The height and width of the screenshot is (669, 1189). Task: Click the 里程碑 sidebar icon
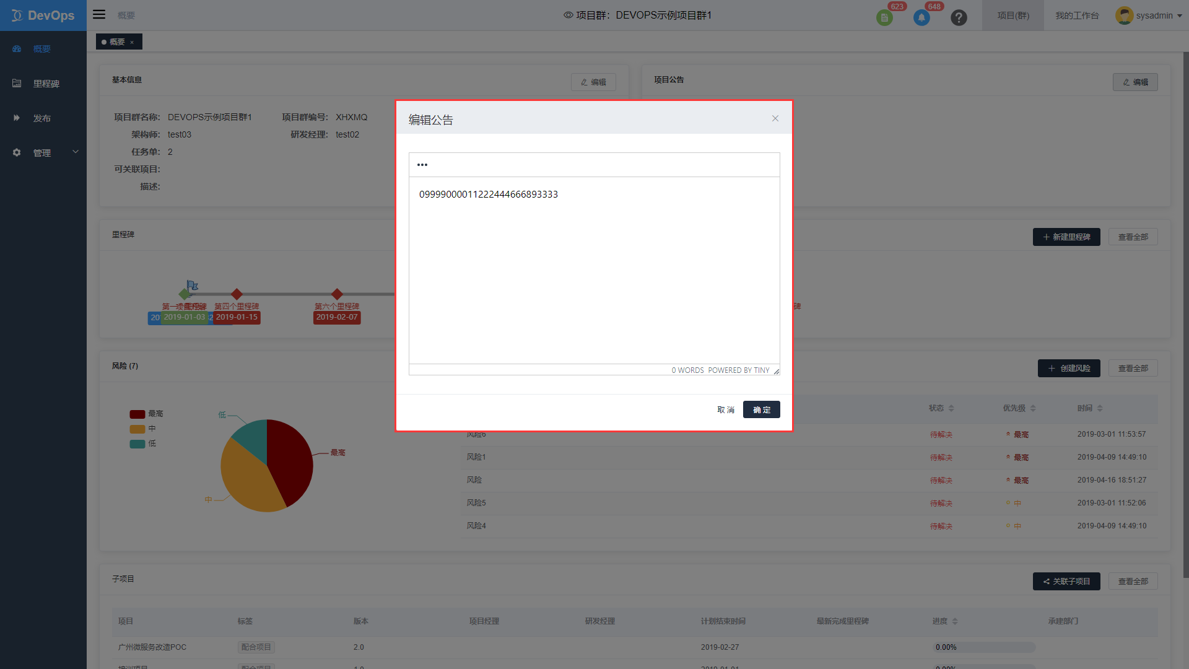point(17,83)
